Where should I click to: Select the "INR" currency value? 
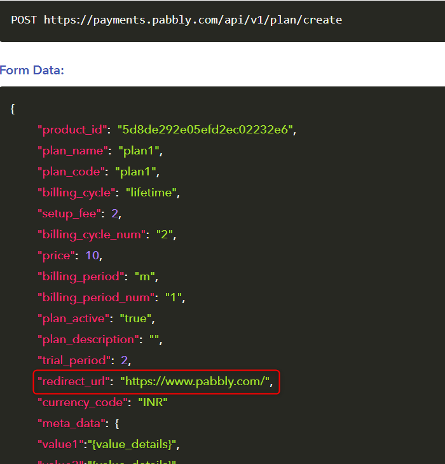click(153, 402)
